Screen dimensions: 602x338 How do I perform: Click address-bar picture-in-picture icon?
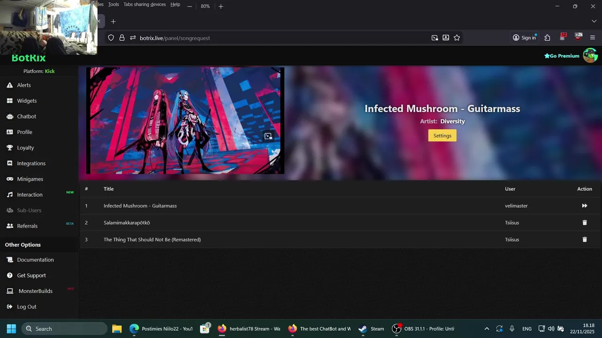click(435, 38)
